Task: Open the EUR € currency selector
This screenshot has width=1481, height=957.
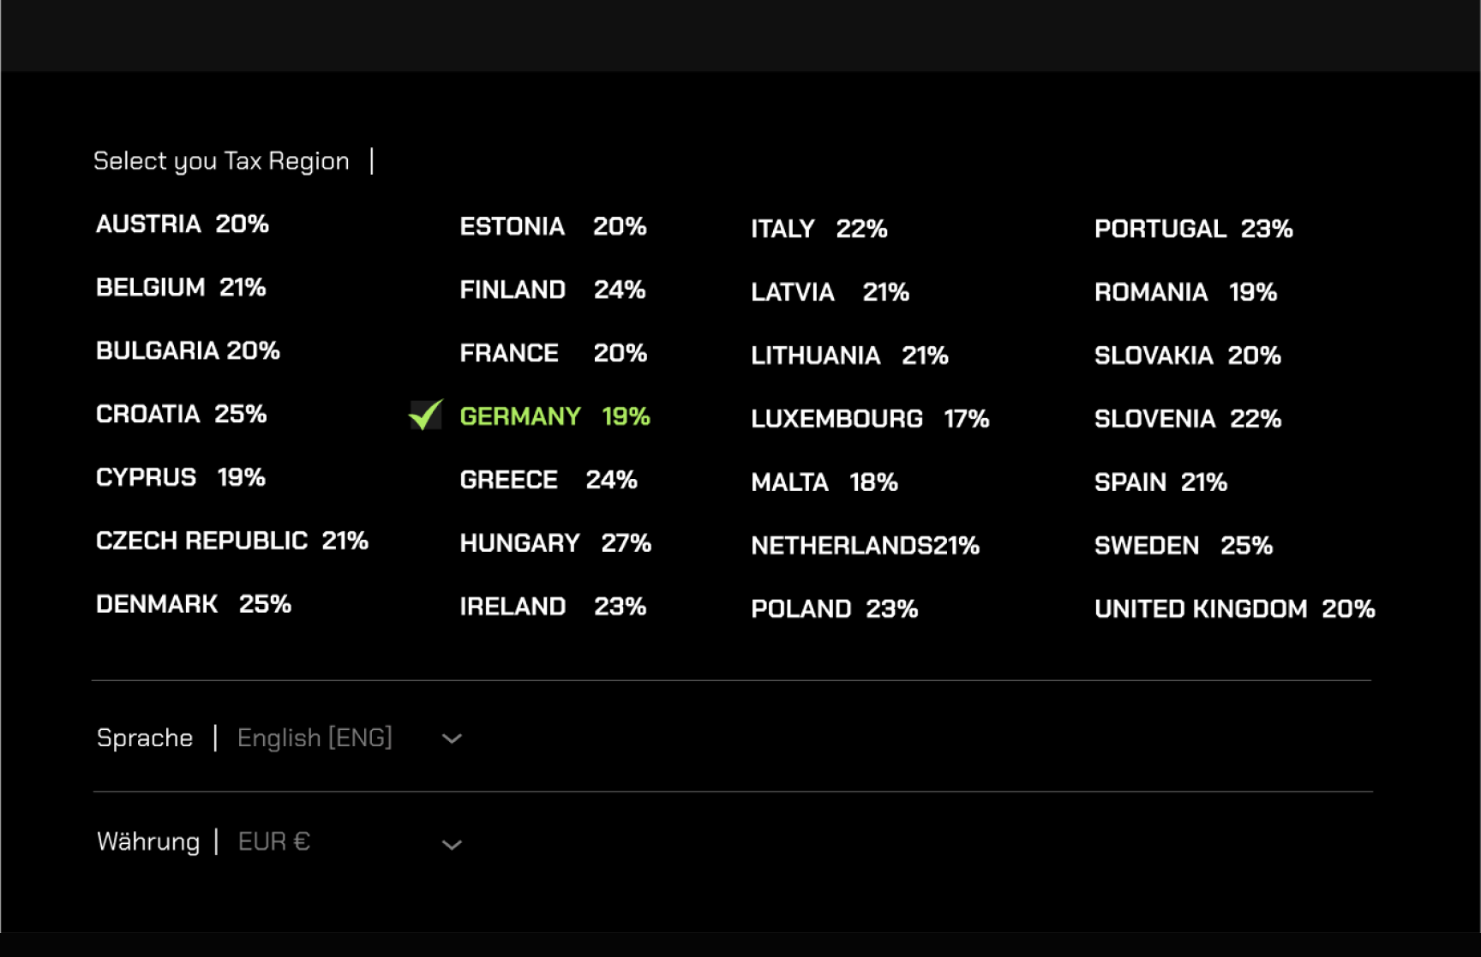Action: click(274, 842)
